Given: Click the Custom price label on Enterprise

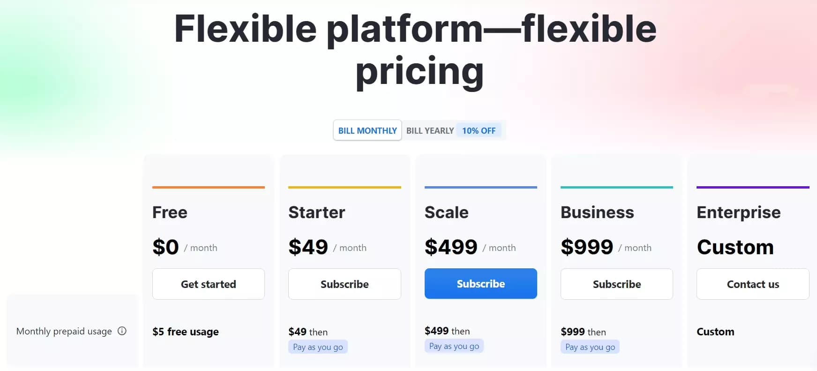Looking at the screenshot, I should click(x=735, y=247).
